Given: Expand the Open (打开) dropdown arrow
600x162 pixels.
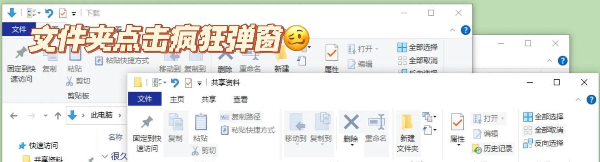Looking at the screenshot, I should (x=502, y=119).
